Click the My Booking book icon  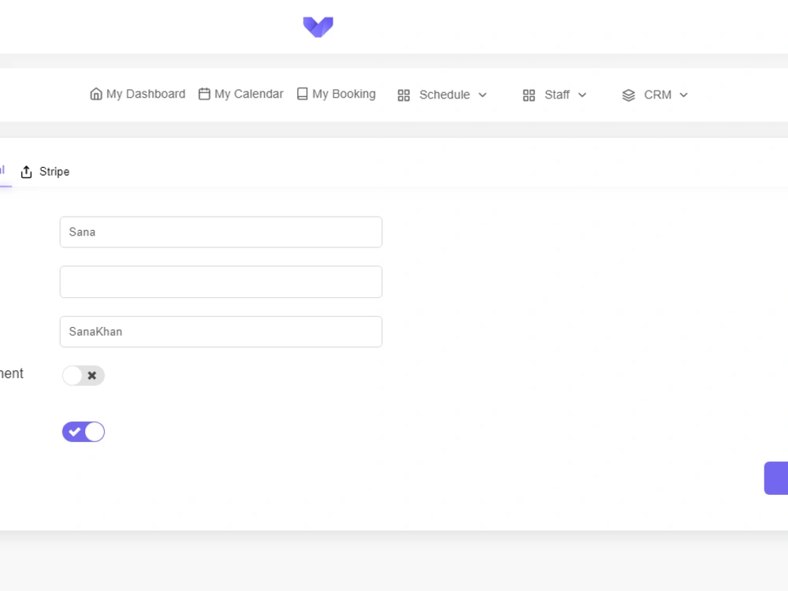[302, 94]
